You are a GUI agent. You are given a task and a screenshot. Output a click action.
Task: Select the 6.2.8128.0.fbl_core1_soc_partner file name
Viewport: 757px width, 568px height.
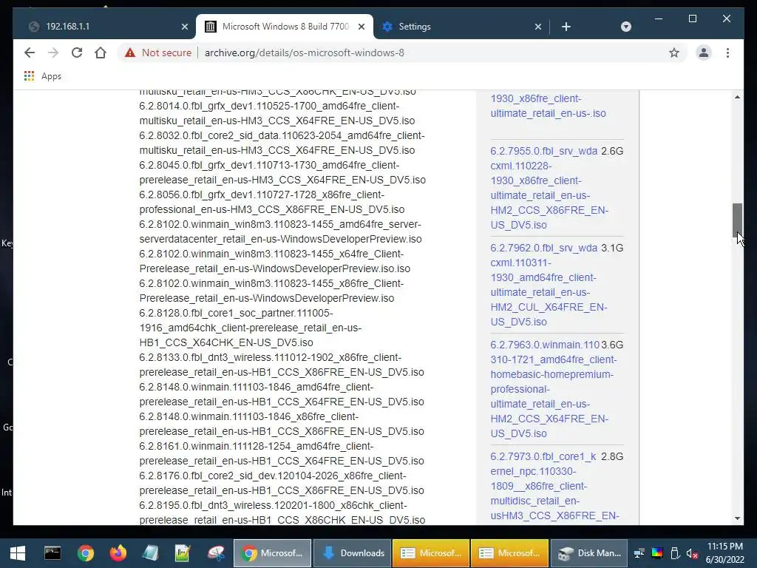pyautogui.click(x=250, y=328)
